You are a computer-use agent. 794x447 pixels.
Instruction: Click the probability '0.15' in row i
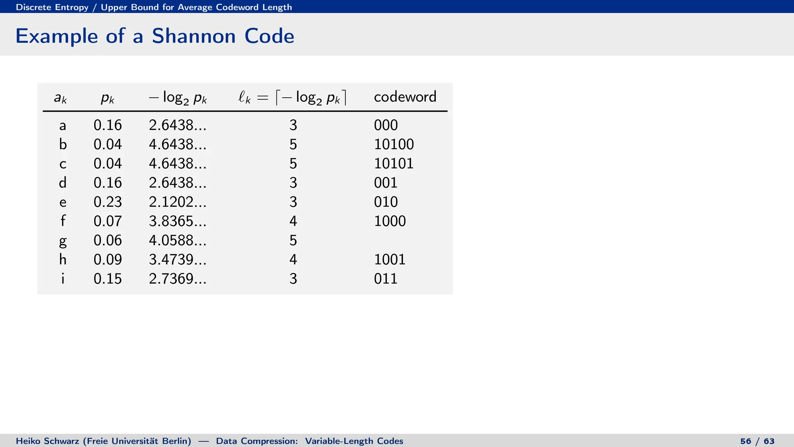pyautogui.click(x=108, y=279)
